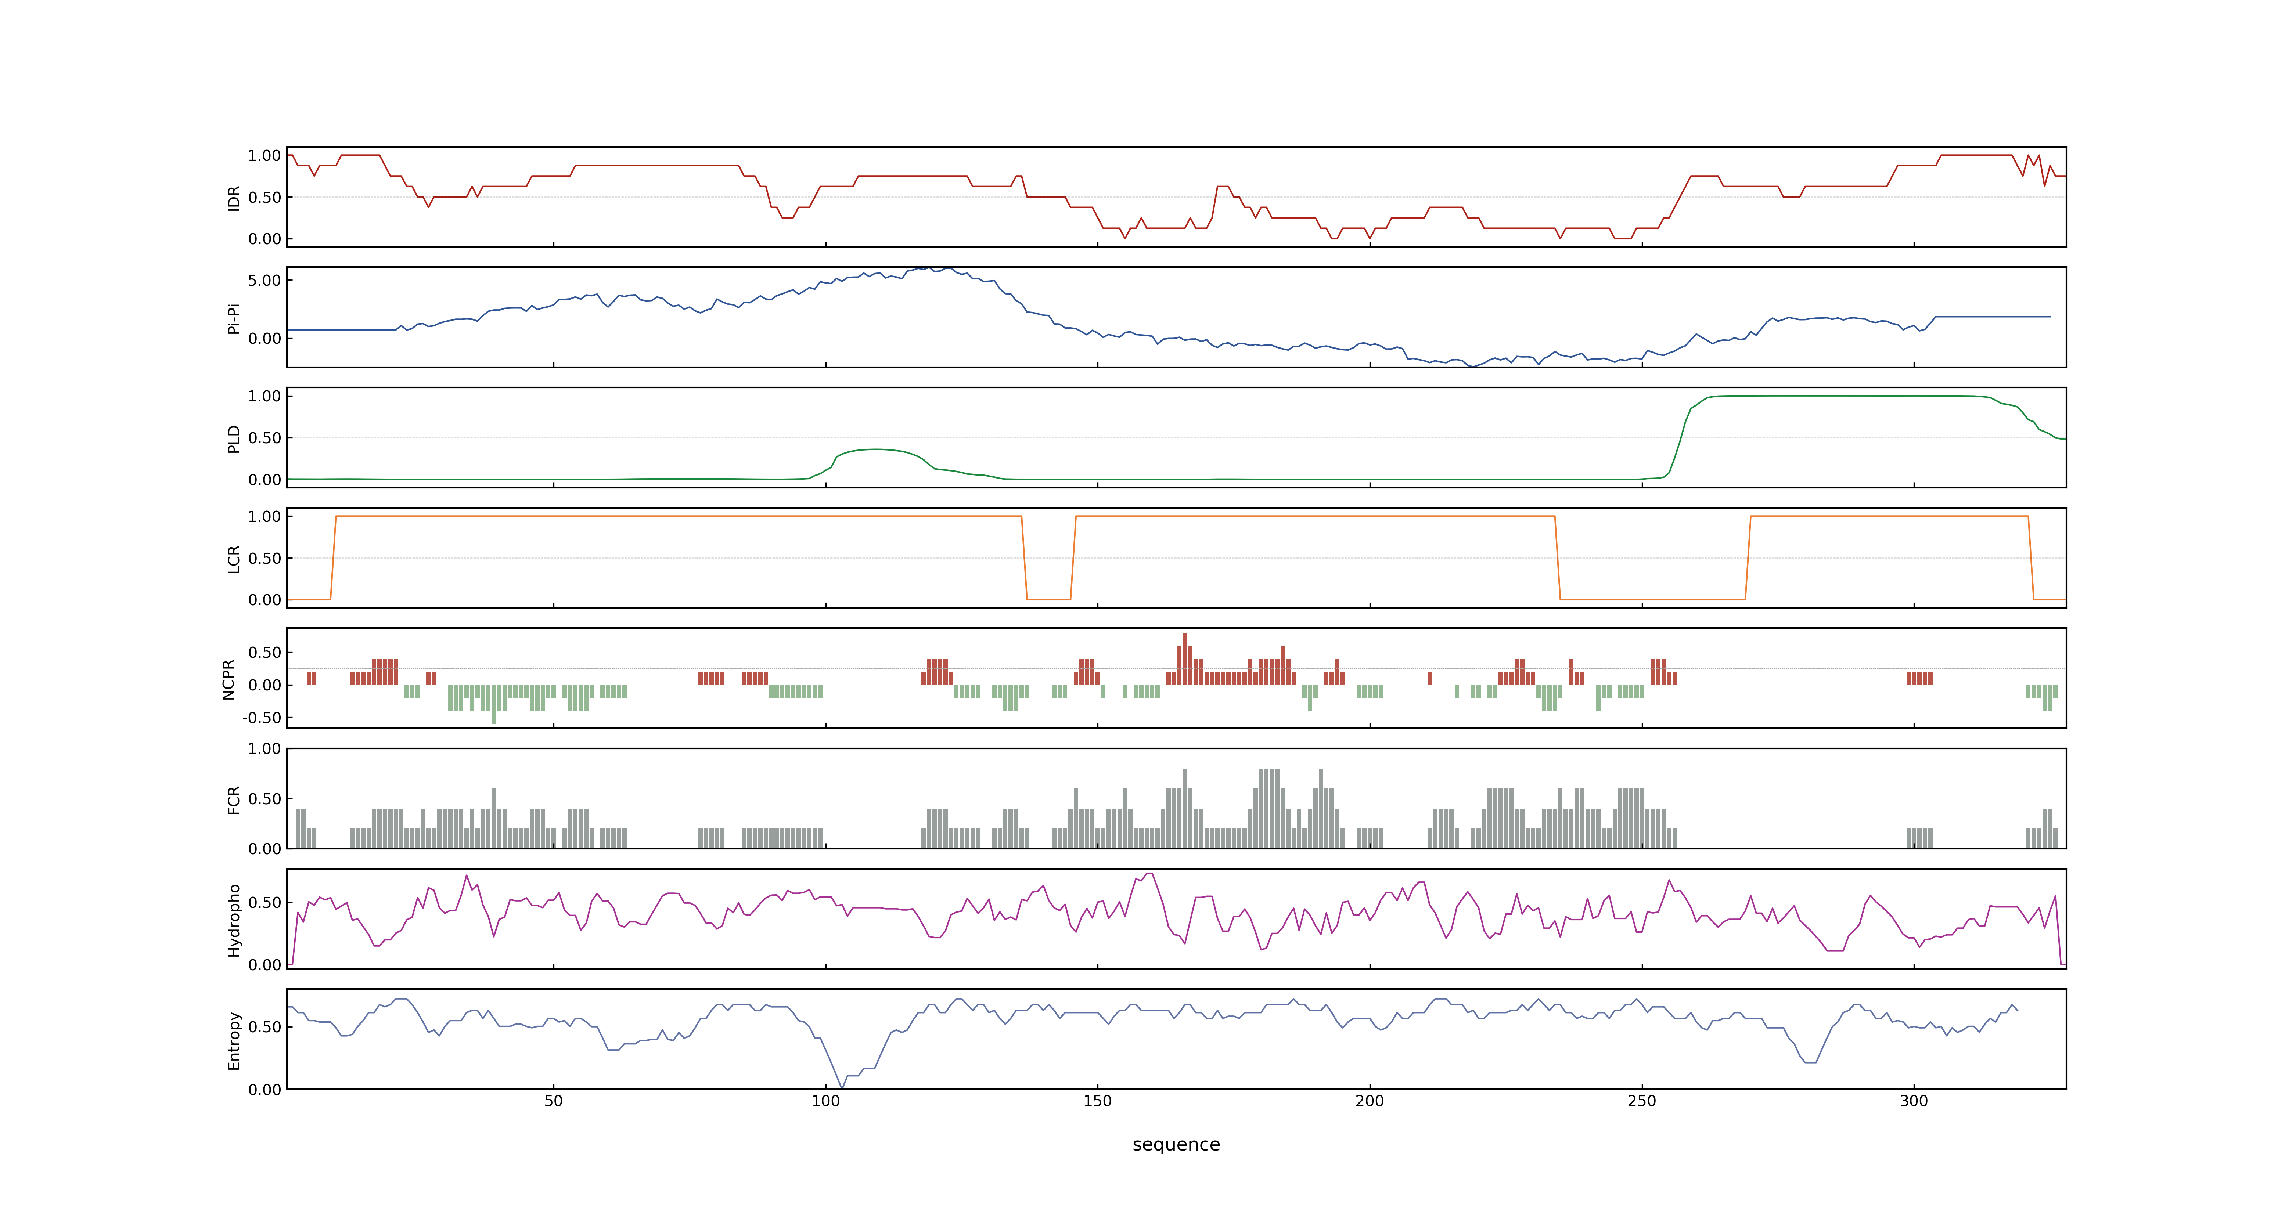Click the 1.00 tick of the LCR panel

pos(265,517)
